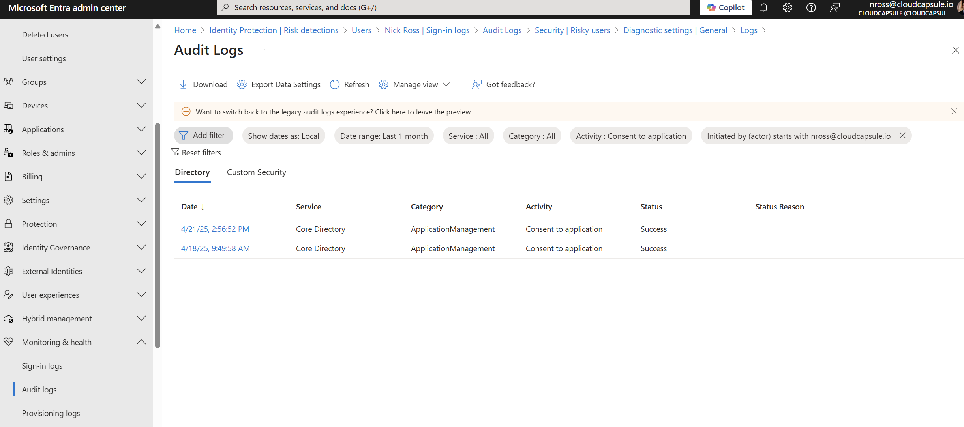The width and height of the screenshot is (964, 427).
Task: Open the Audit Logs ellipsis menu
Action: coord(262,50)
